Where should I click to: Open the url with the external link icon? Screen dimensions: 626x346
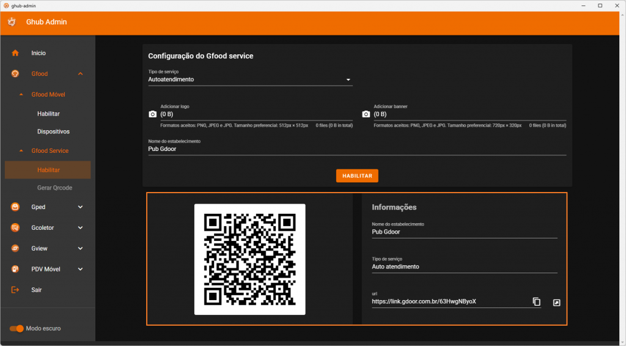(x=556, y=303)
